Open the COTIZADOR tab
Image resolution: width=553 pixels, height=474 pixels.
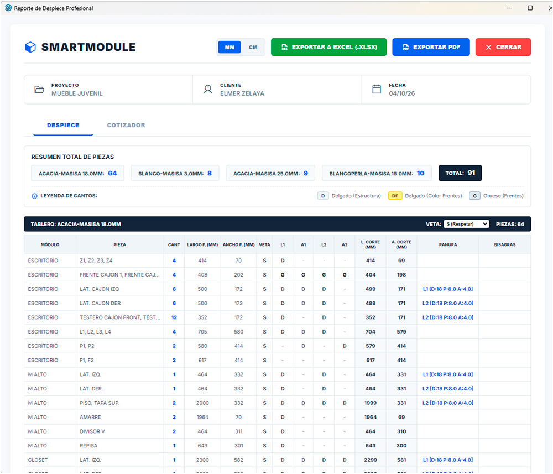tap(126, 125)
